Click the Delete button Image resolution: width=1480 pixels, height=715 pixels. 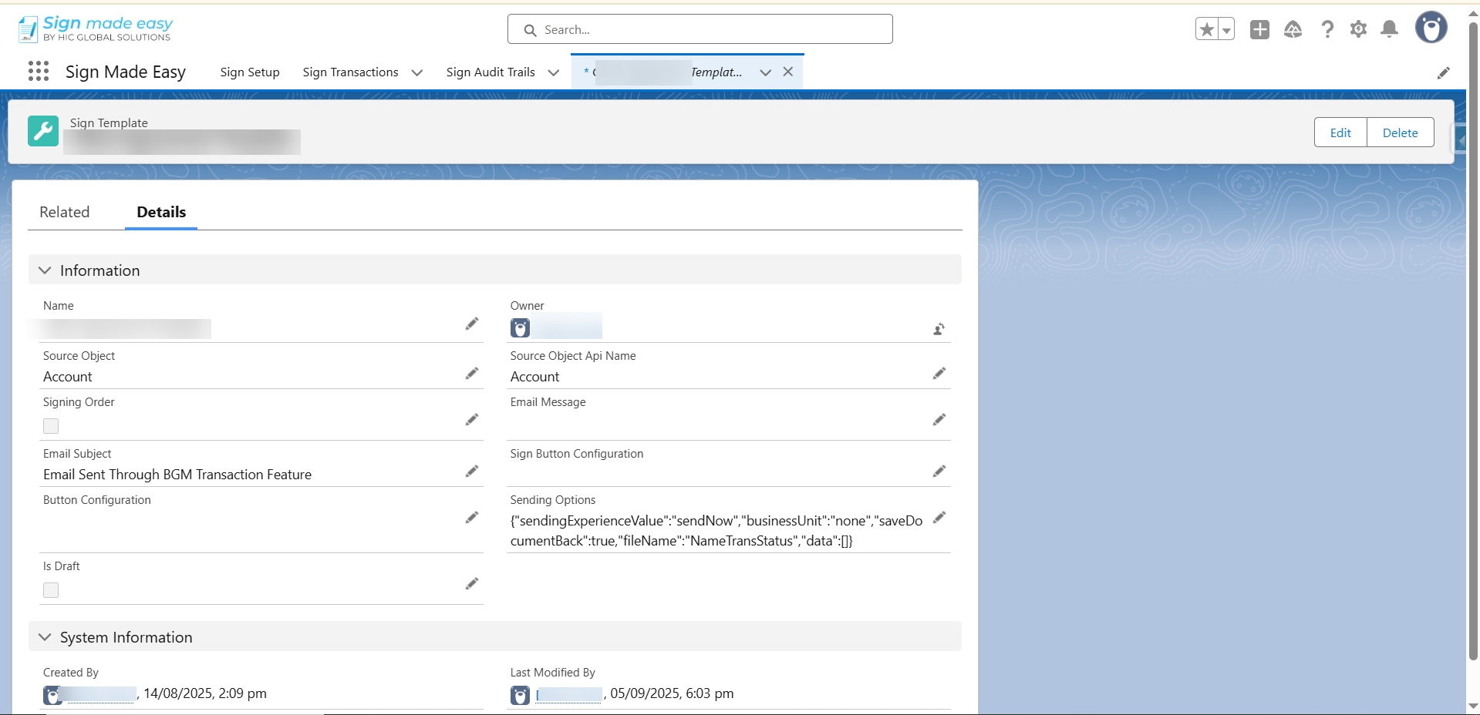(1400, 133)
